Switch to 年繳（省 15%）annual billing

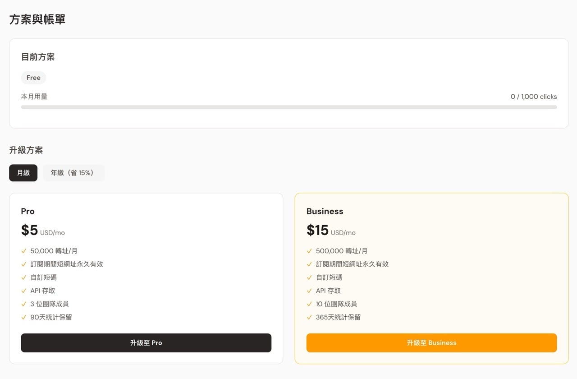point(73,173)
